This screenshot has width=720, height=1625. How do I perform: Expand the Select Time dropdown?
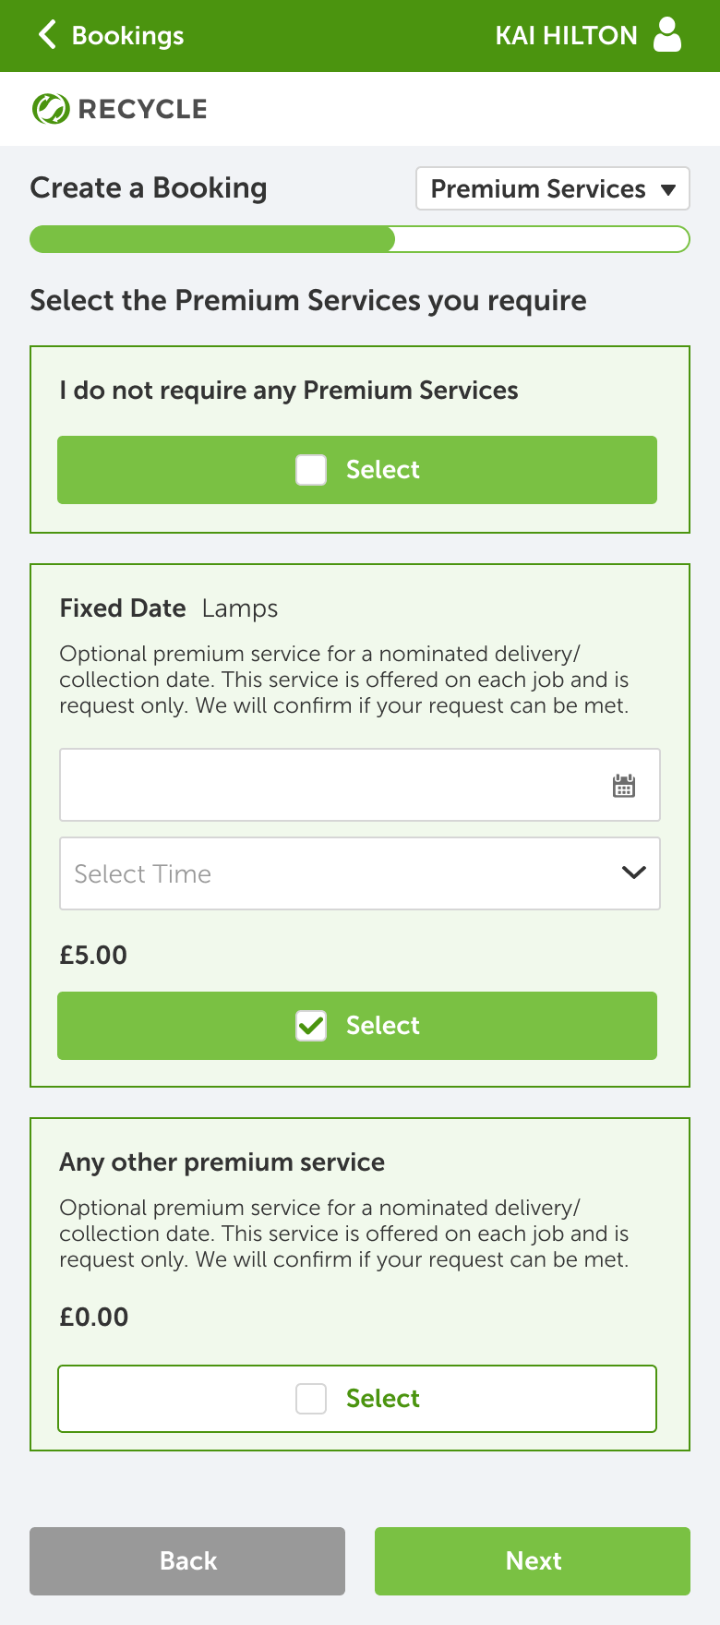pyautogui.click(x=360, y=873)
